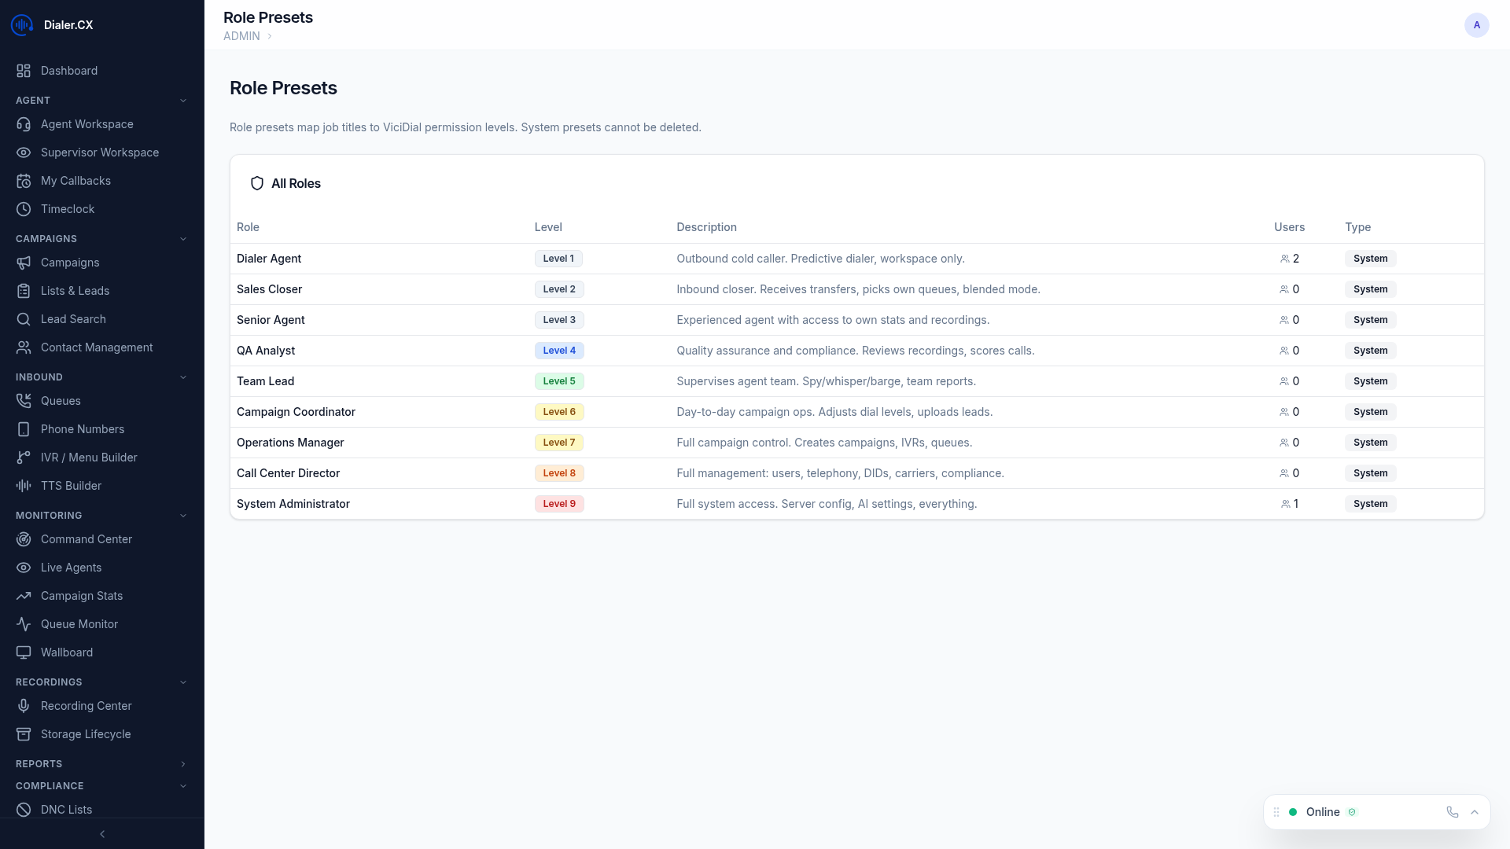Click the Lead Search magnifier icon

point(24,319)
